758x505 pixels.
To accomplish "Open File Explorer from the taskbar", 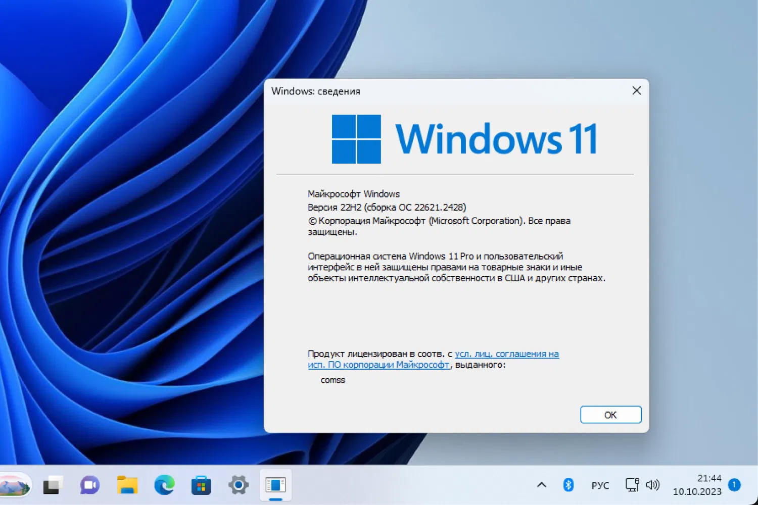I will 127,485.
